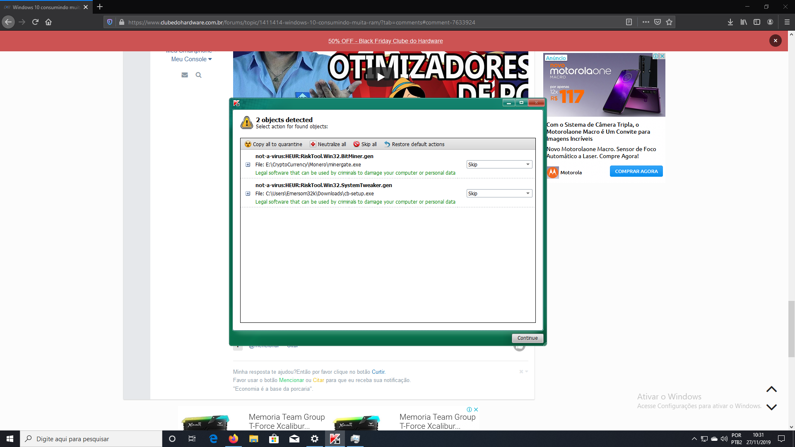
Task: Open Firefox library icon
Action: (x=744, y=22)
